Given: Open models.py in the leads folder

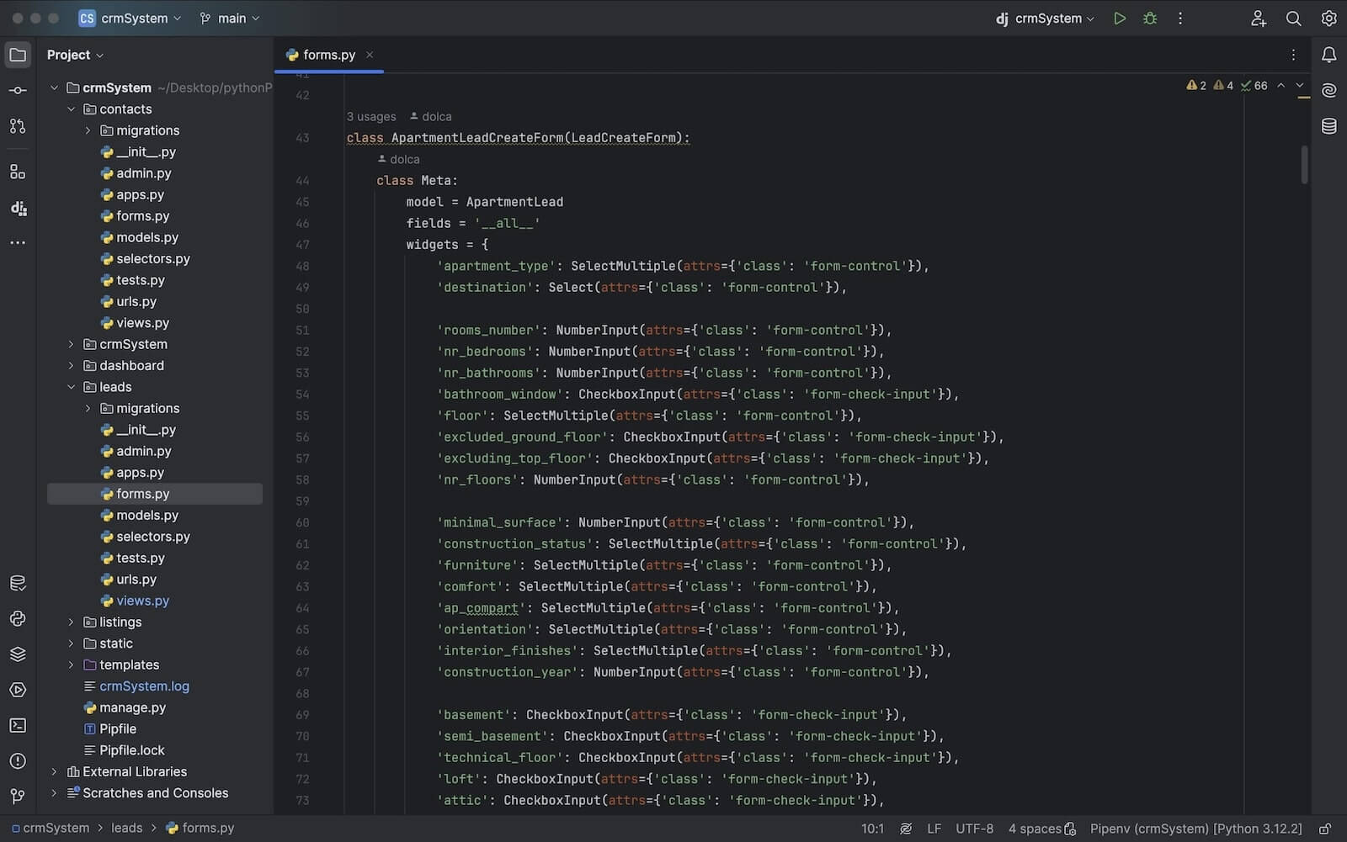Looking at the screenshot, I should tap(146, 516).
